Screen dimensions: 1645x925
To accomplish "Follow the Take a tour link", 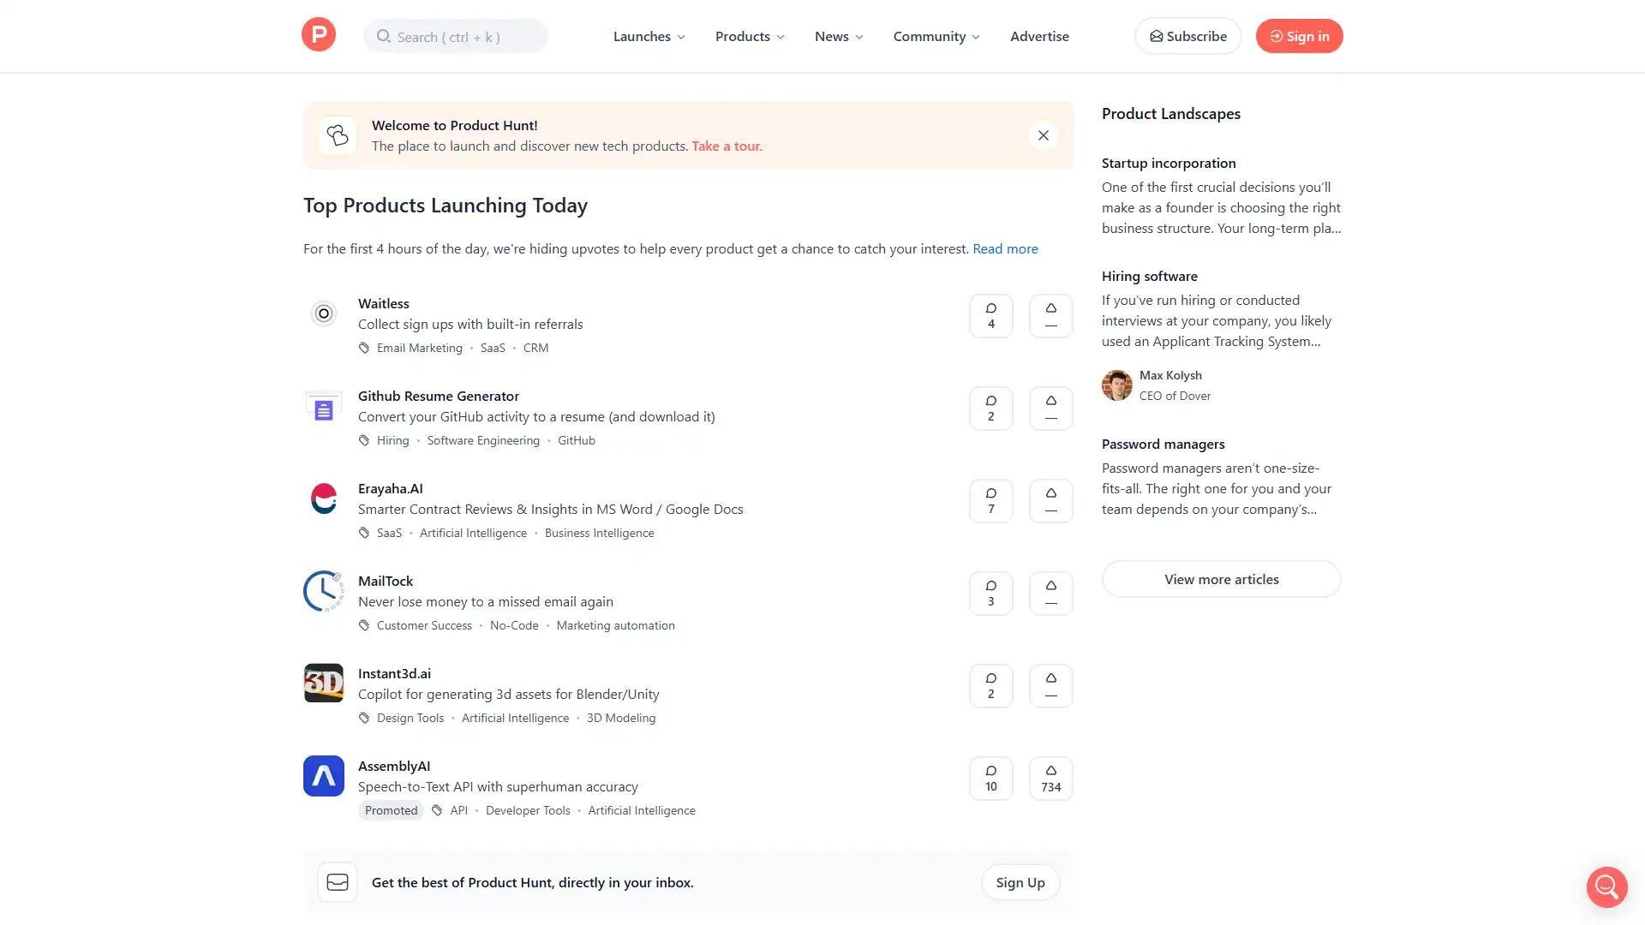I will 727,146.
